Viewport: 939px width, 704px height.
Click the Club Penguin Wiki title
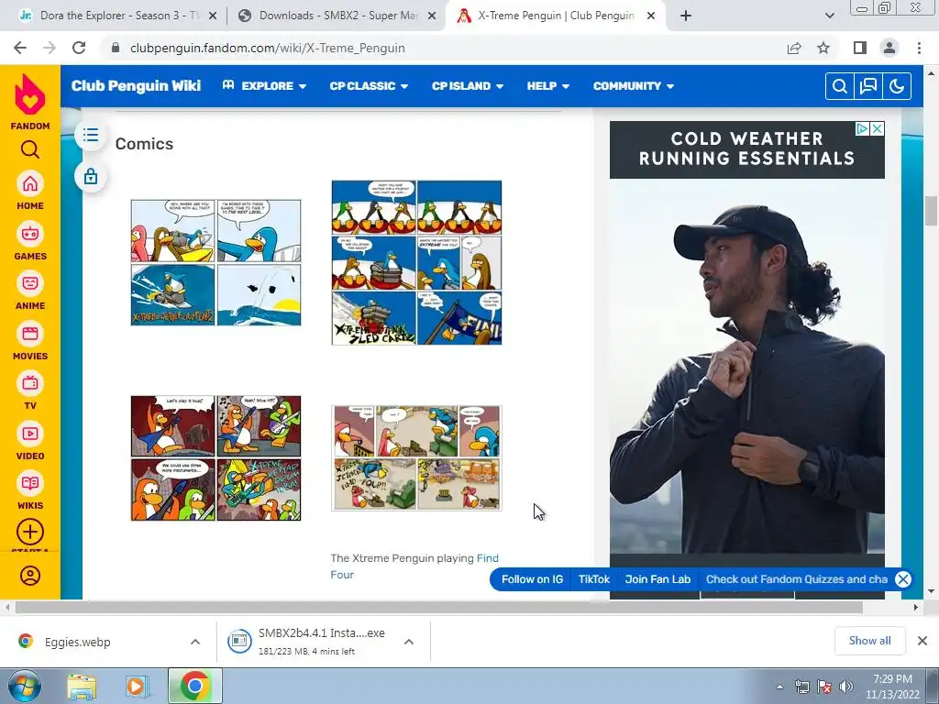pyautogui.click(x=136, y=85)
